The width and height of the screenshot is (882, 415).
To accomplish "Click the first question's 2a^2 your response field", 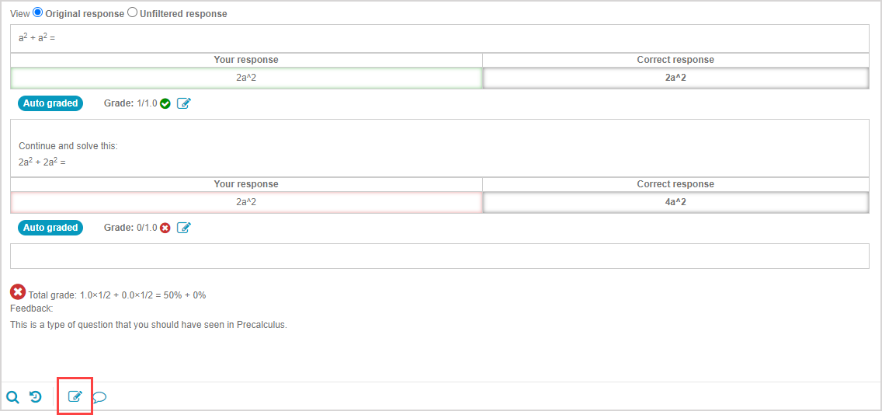I will click(x=246, y=78).
